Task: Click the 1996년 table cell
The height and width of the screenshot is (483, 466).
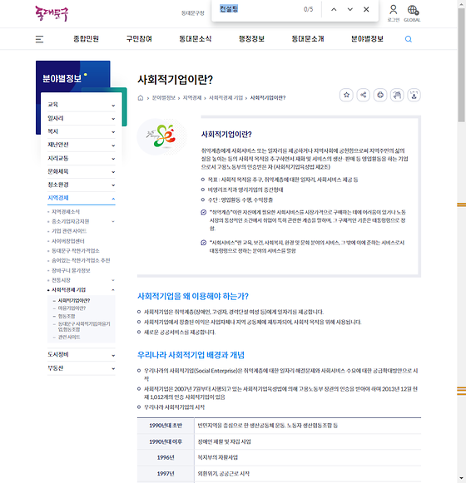Action: 166,458
